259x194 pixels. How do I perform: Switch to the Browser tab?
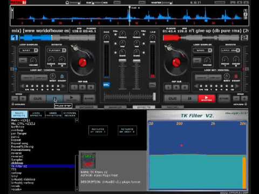[86, 107]
